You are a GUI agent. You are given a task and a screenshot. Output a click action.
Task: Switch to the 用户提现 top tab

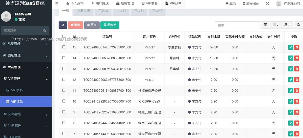pos(100,3)
